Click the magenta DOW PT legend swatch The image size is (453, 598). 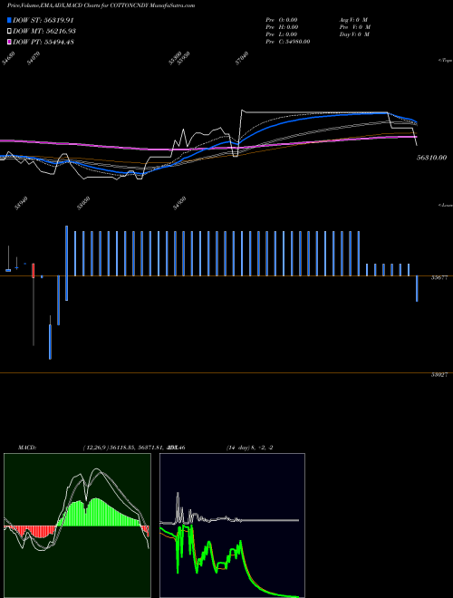(x=9, y=42)
